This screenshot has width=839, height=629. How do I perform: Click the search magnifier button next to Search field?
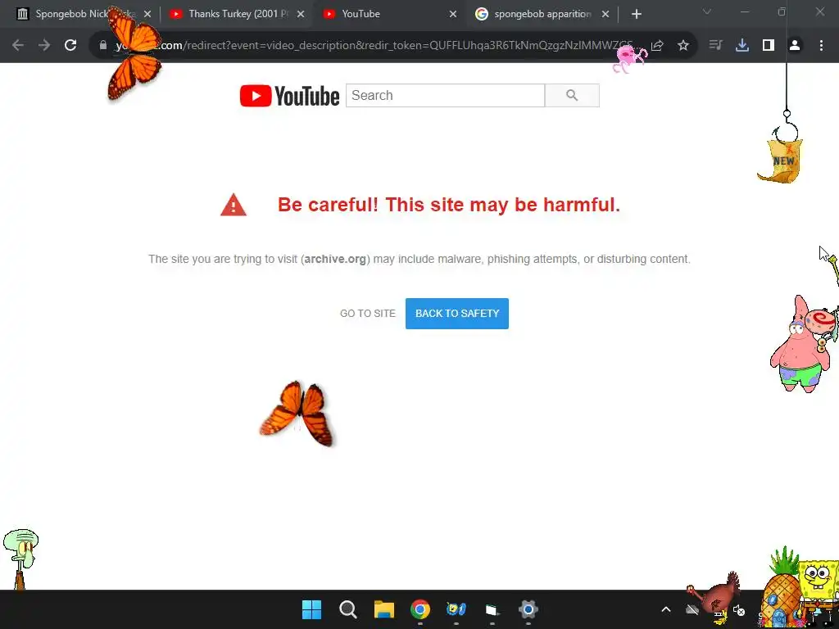click(x=572, y=96)
